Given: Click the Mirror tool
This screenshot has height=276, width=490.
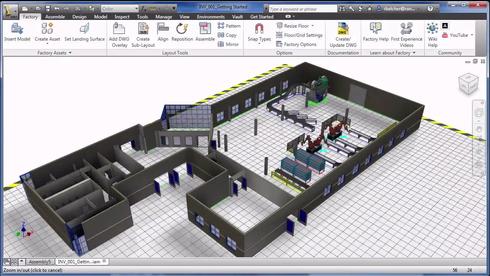Looking at the screenshot, I should 228,44.
